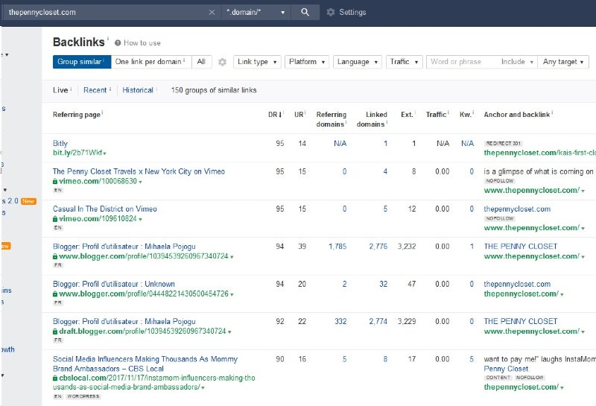
Task: Click the gear icon next to the All button
Action: tap(222, 62)
